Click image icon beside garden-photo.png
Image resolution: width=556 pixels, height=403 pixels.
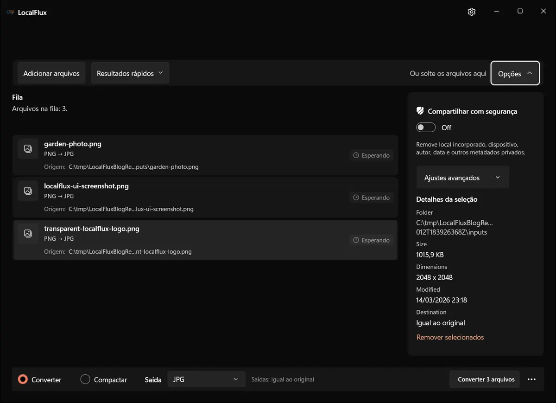tap(28, 148)
